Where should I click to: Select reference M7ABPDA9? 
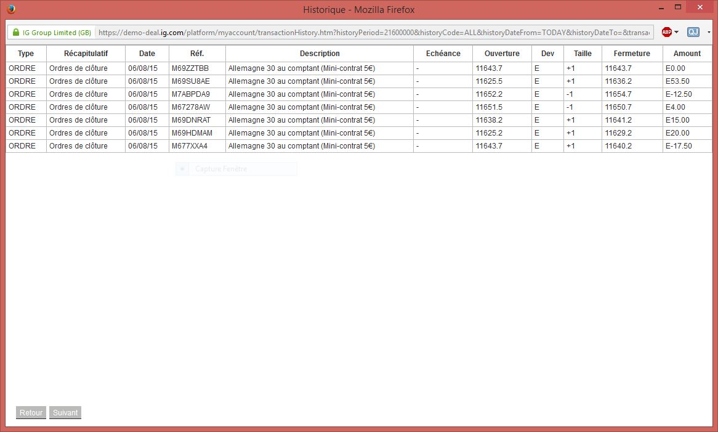(x=190, y=94)
